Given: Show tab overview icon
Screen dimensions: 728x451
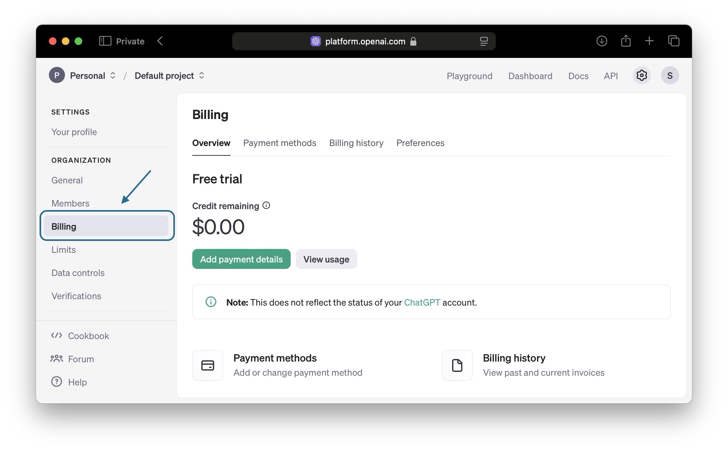Looking at the screenshot, I should click(674, 41).
